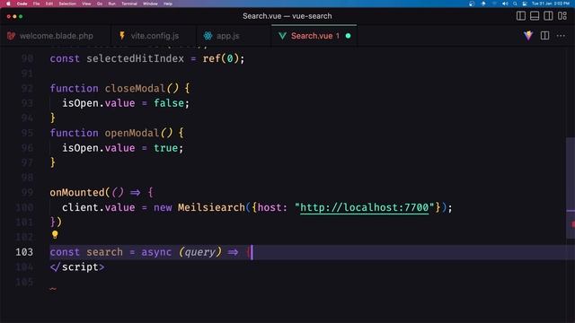Open the Selection menu
Image resolution: width=575 pixels, height=323 pixels.
[67, 4]
